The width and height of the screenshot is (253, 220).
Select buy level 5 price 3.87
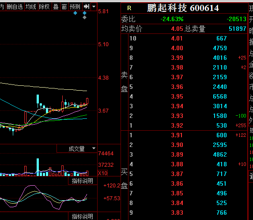pos(177,174)
